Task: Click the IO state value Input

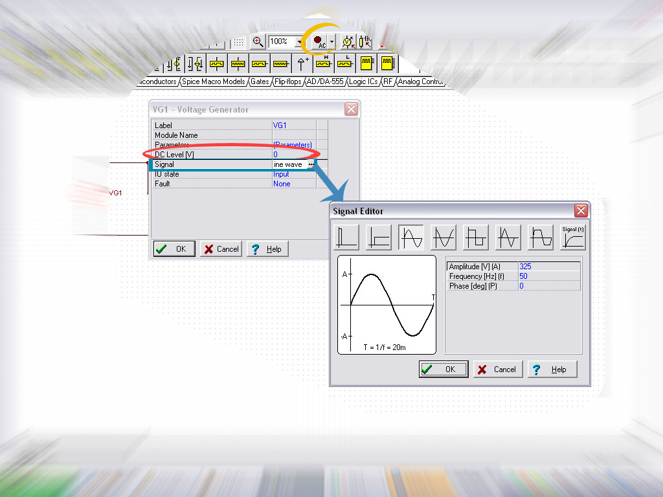Action: point(294,173)
